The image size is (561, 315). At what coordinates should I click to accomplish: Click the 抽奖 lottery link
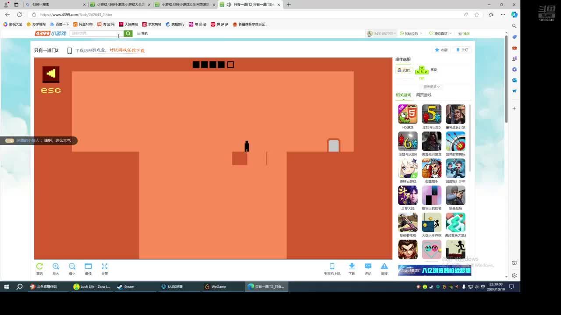pyautogui.click(x=464, y=34)
